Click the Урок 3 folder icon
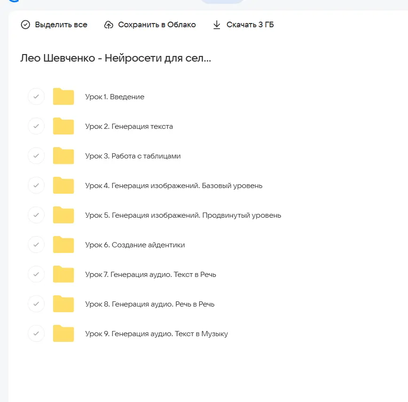Viewport: 408px width, 402px height. click(63, 156)
